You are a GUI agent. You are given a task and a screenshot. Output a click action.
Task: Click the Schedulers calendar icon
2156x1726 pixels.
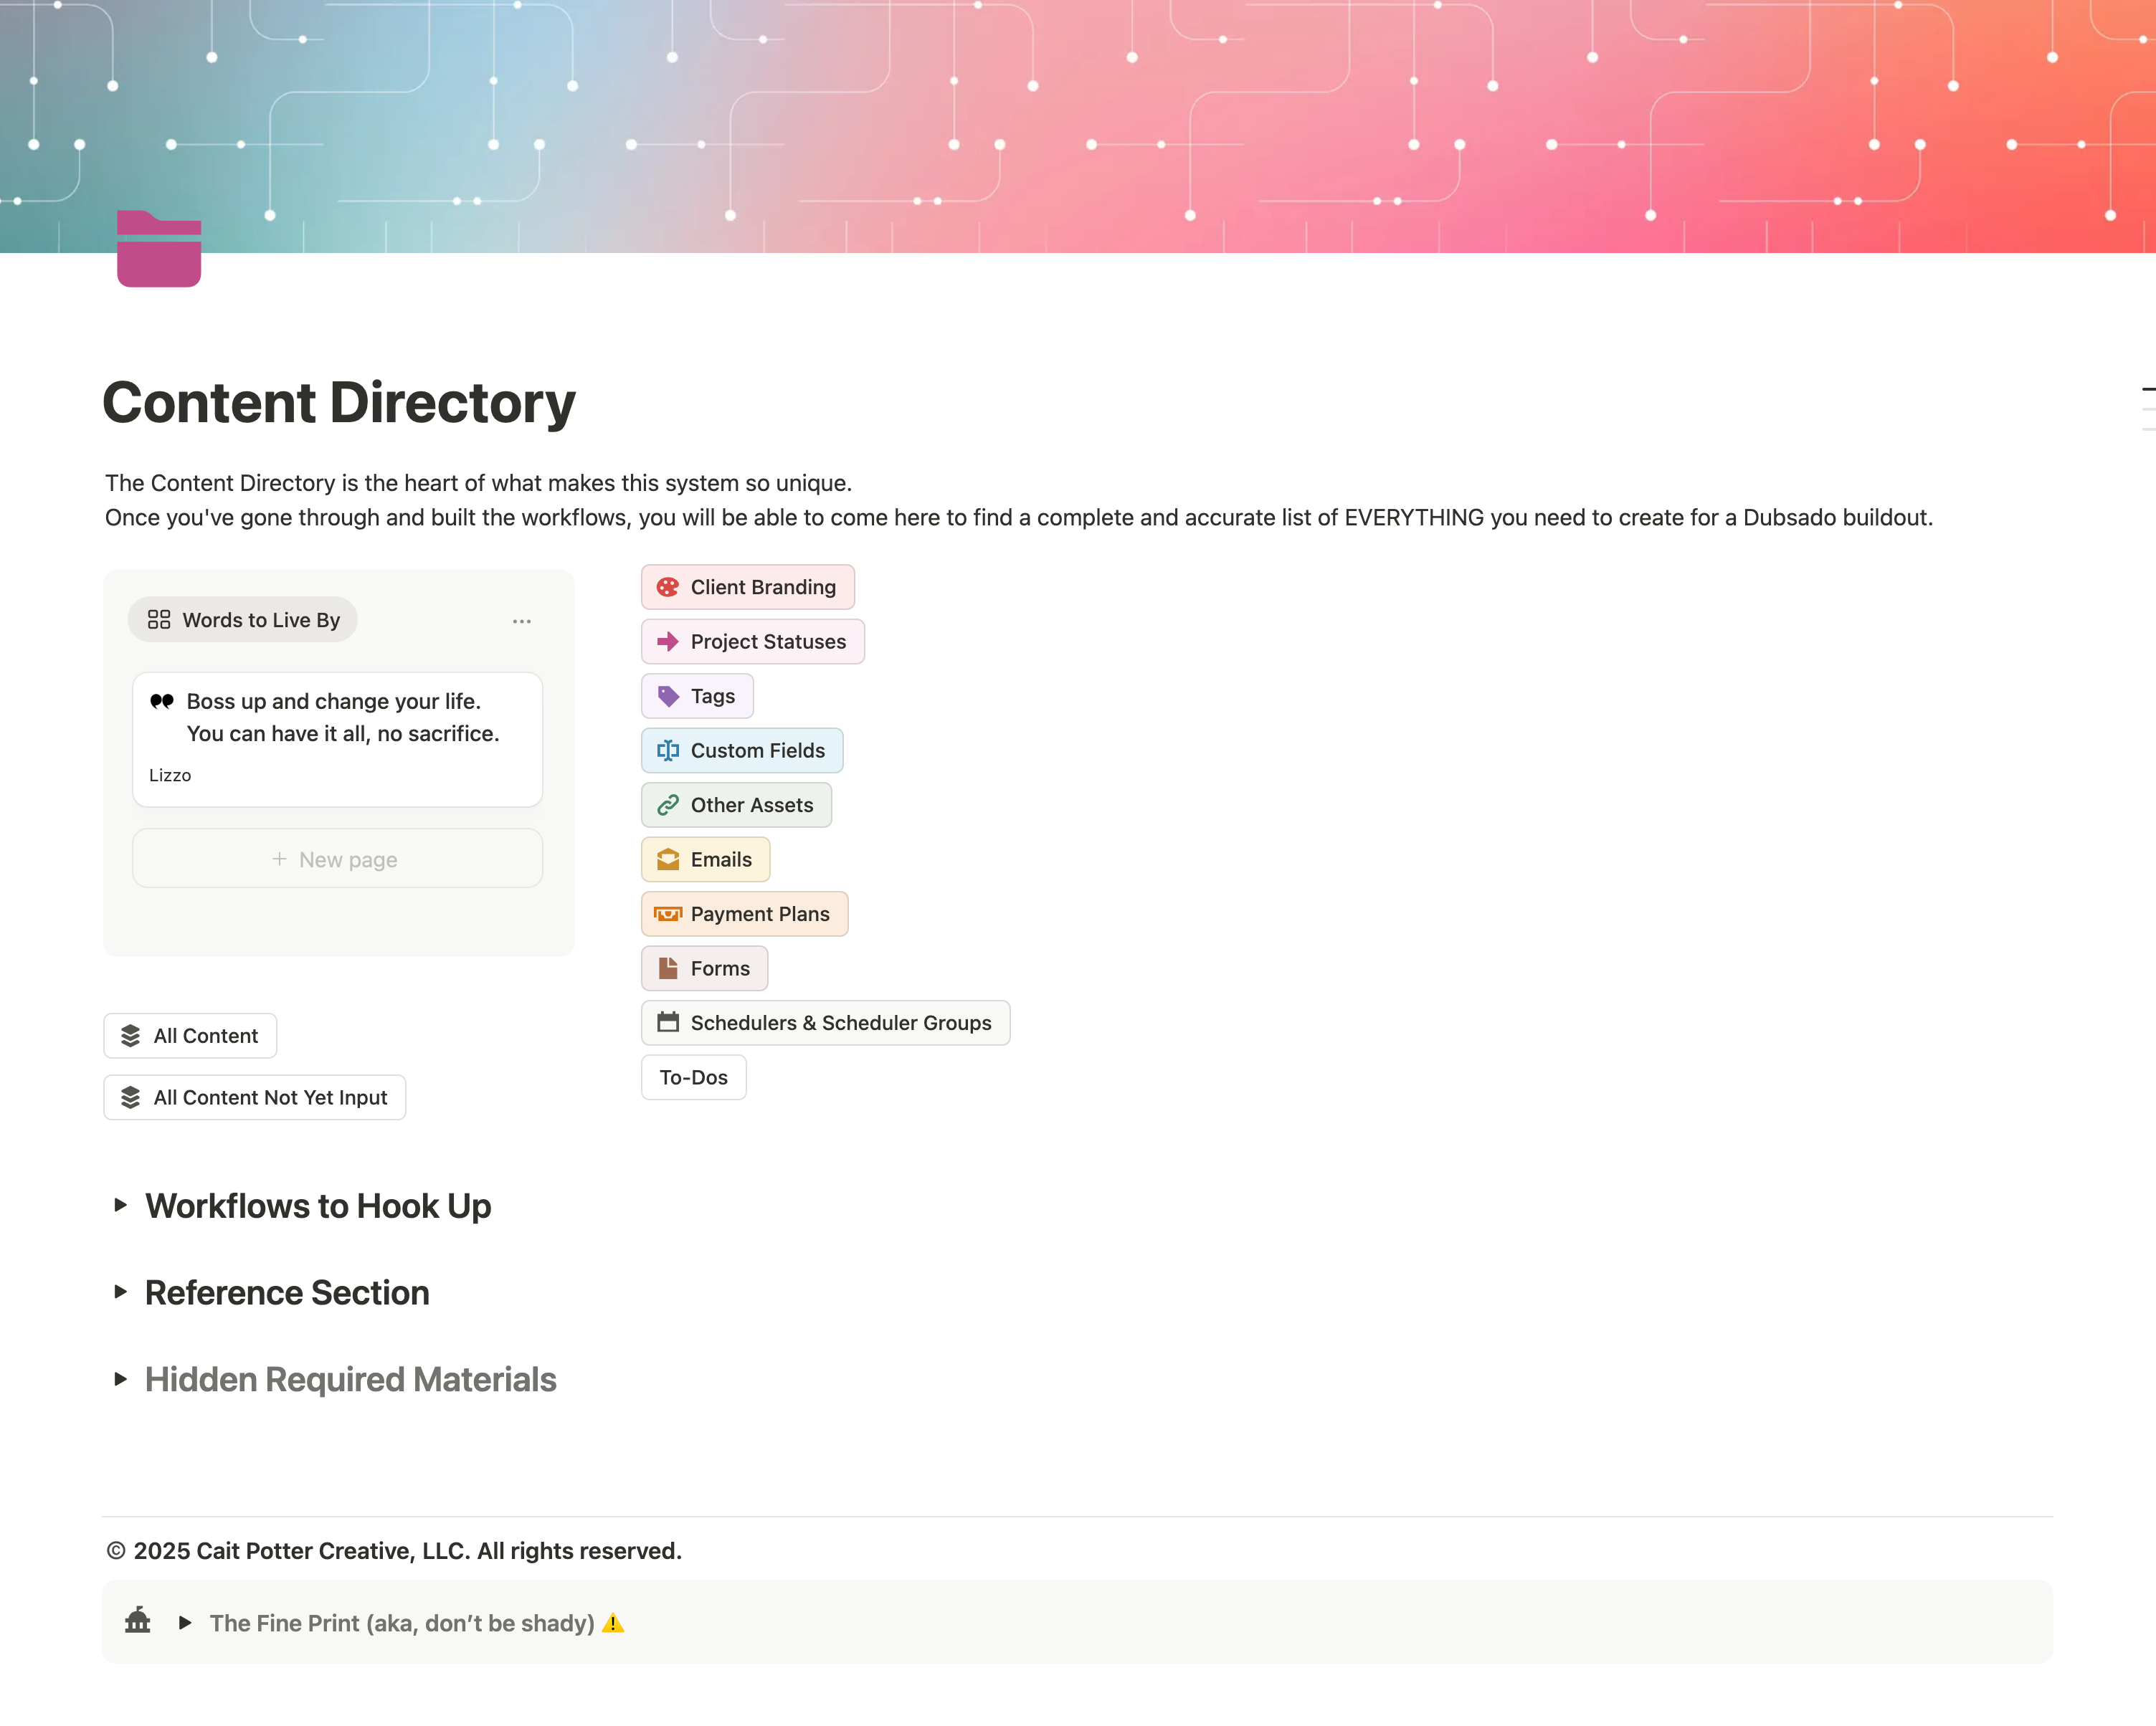tap(668, 1022)
